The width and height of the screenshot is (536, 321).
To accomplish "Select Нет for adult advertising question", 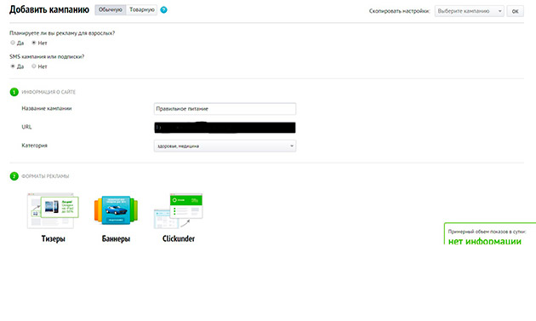I will pos(34,43).
